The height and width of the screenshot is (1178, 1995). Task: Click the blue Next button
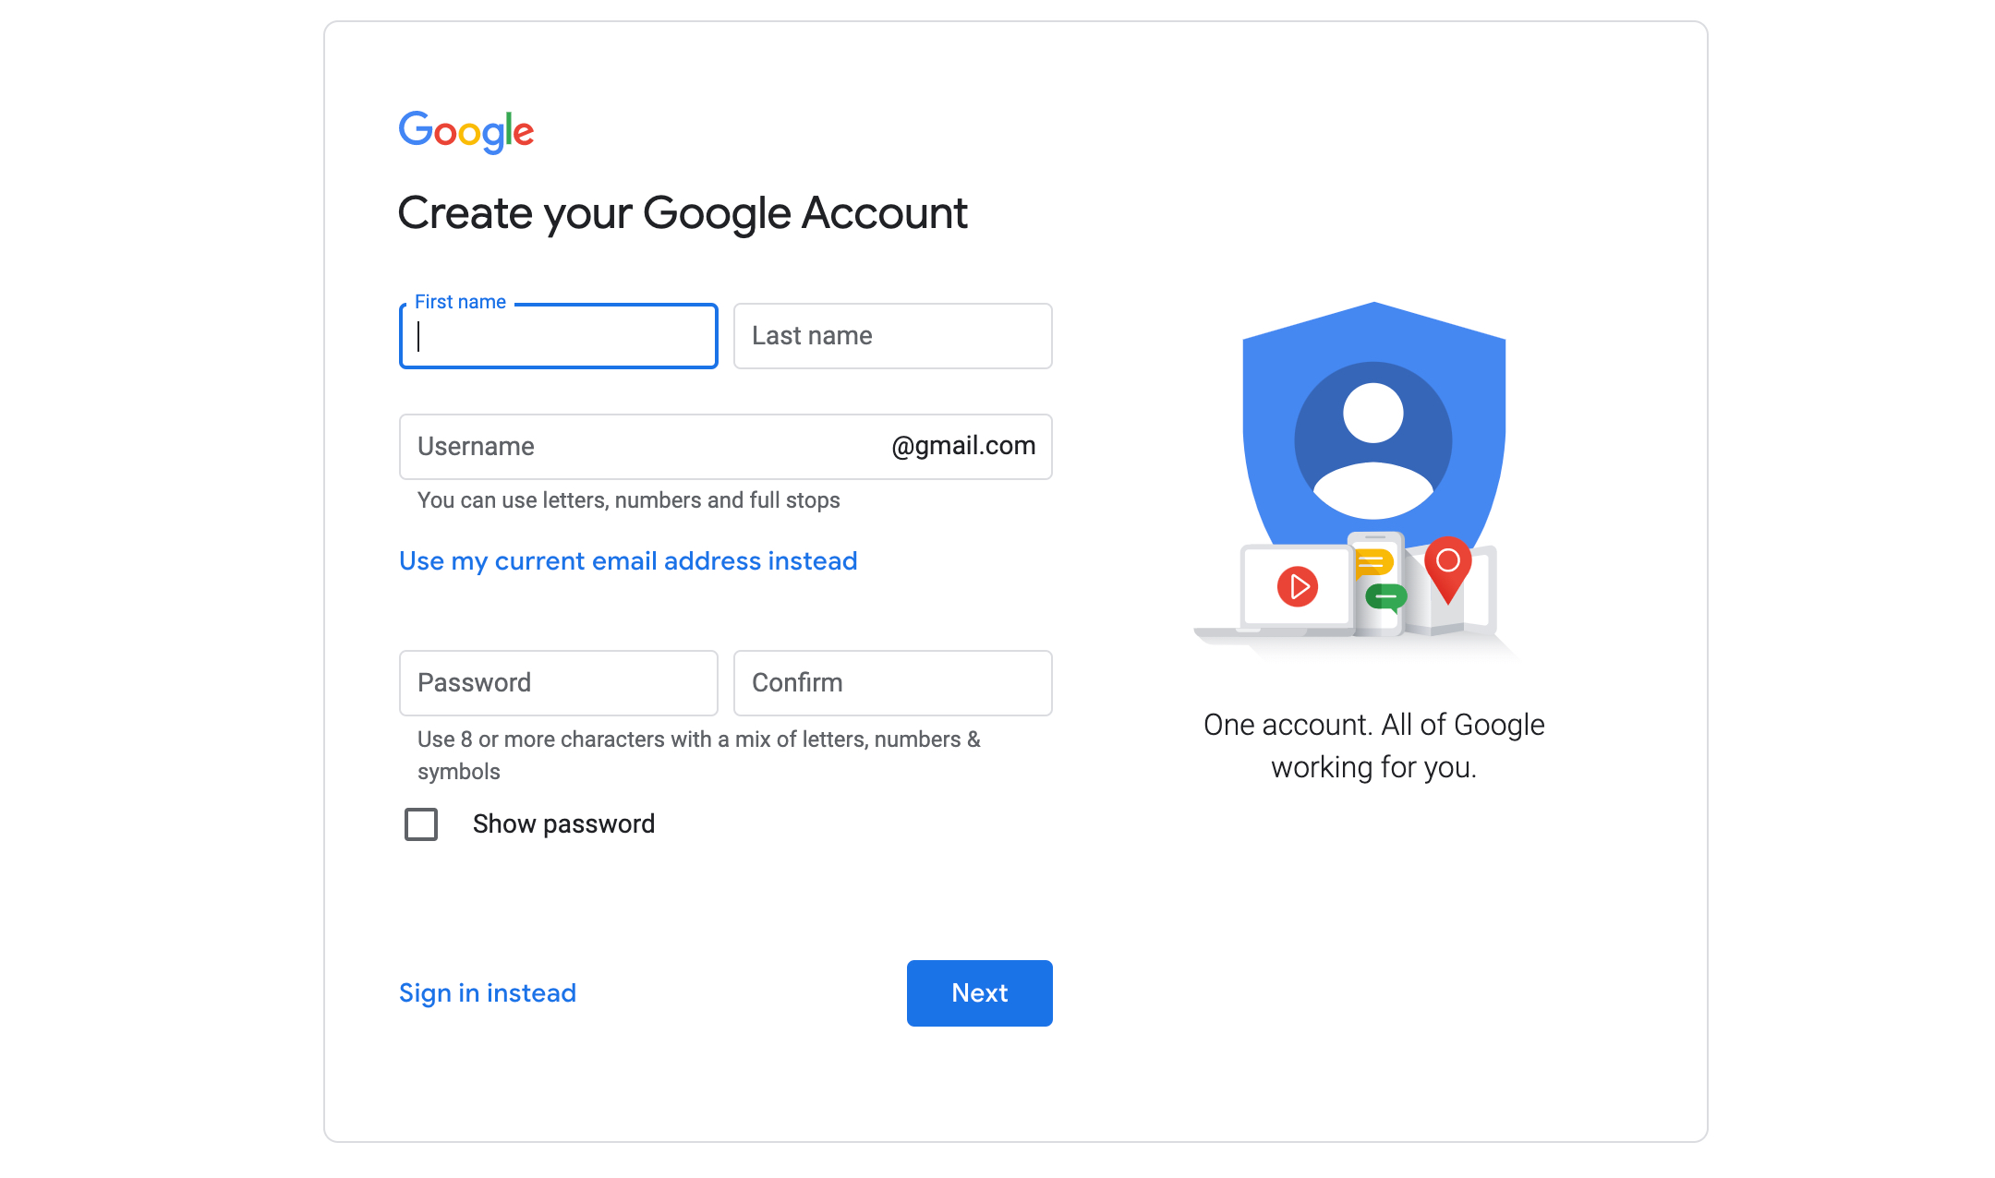[x=980, y=993]
